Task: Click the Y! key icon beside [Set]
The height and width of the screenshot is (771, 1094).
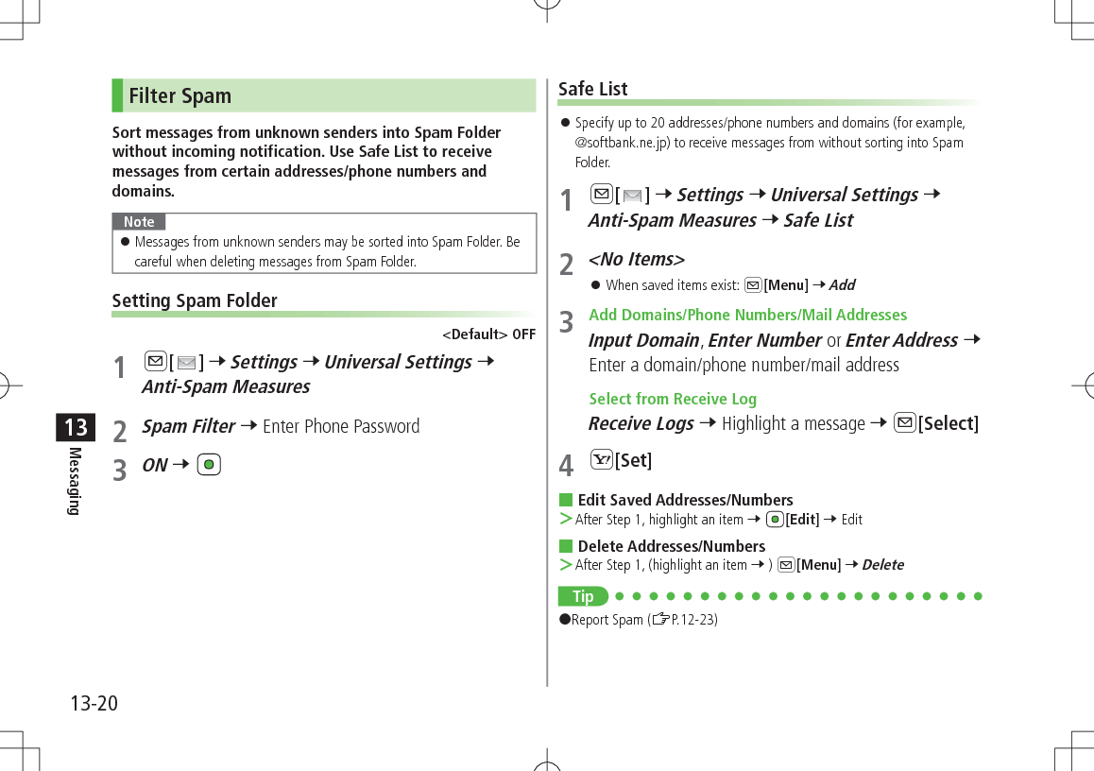Action: coord(600,460)
